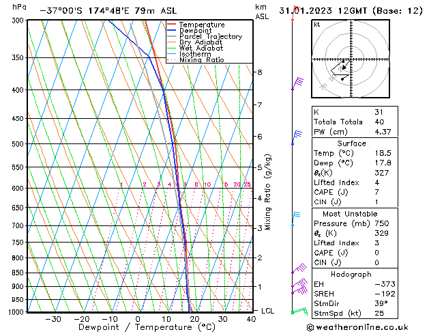Click the surface theta-e value '327'
This screenshot has width=429, height=332.
[x=382, y=173]
